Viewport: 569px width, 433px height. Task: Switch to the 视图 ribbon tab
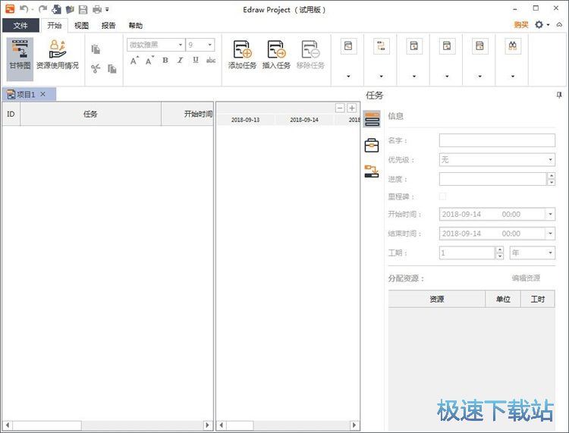point(81,25)
